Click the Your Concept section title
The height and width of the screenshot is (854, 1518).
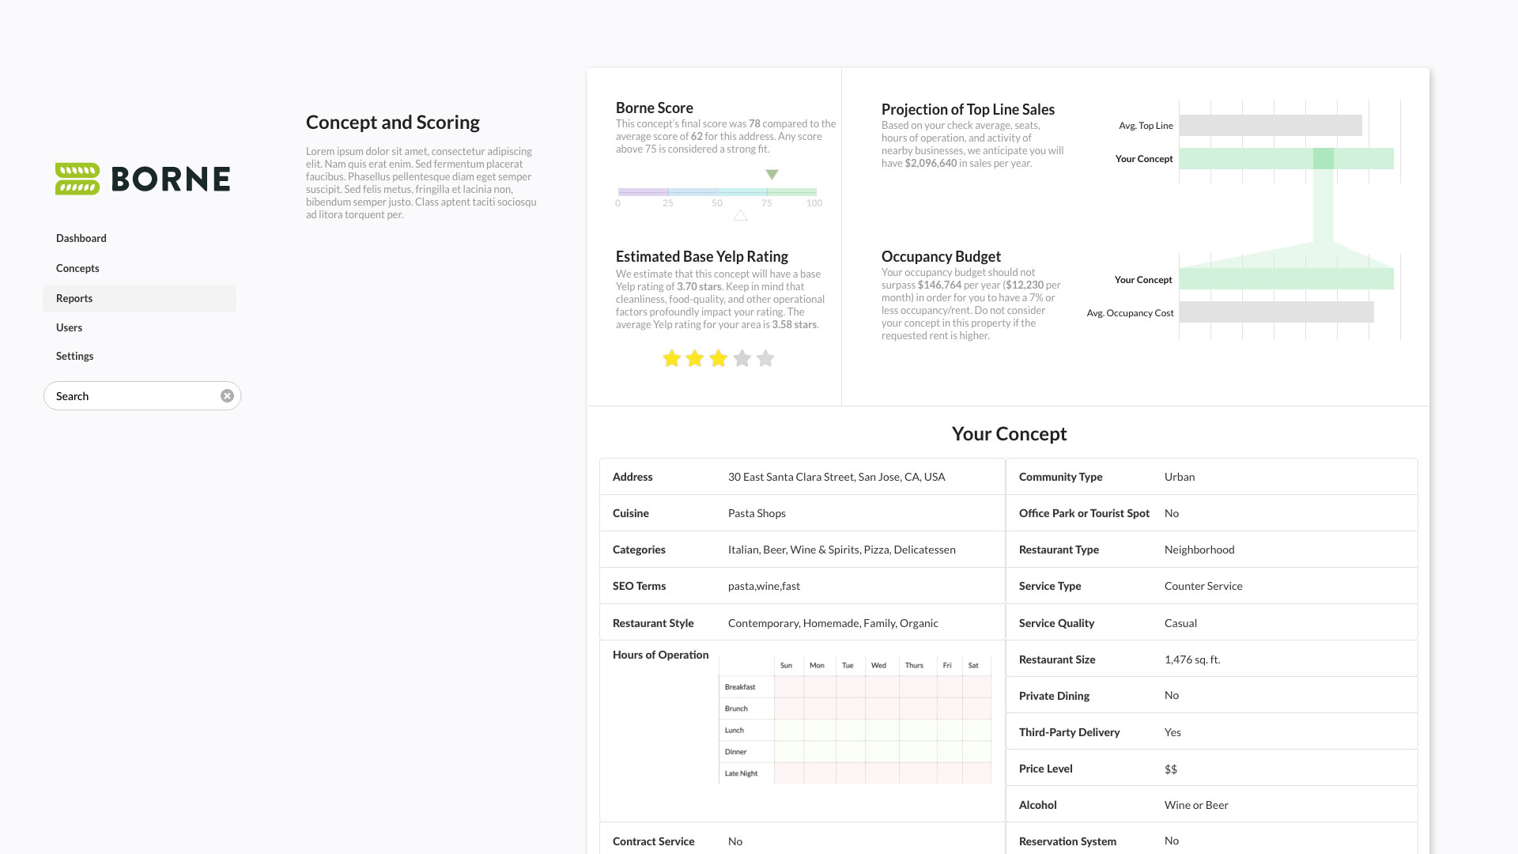coord(1009,433)
